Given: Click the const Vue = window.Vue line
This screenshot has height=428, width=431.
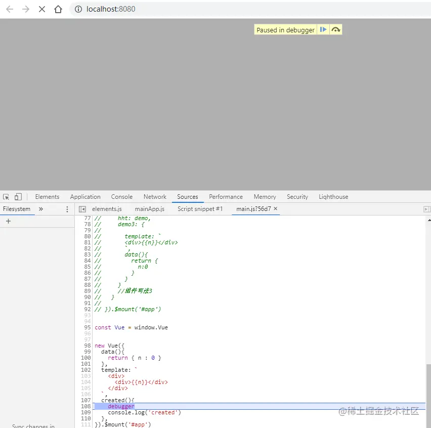Looking at the screenshot, I should [x=131, y=327].
